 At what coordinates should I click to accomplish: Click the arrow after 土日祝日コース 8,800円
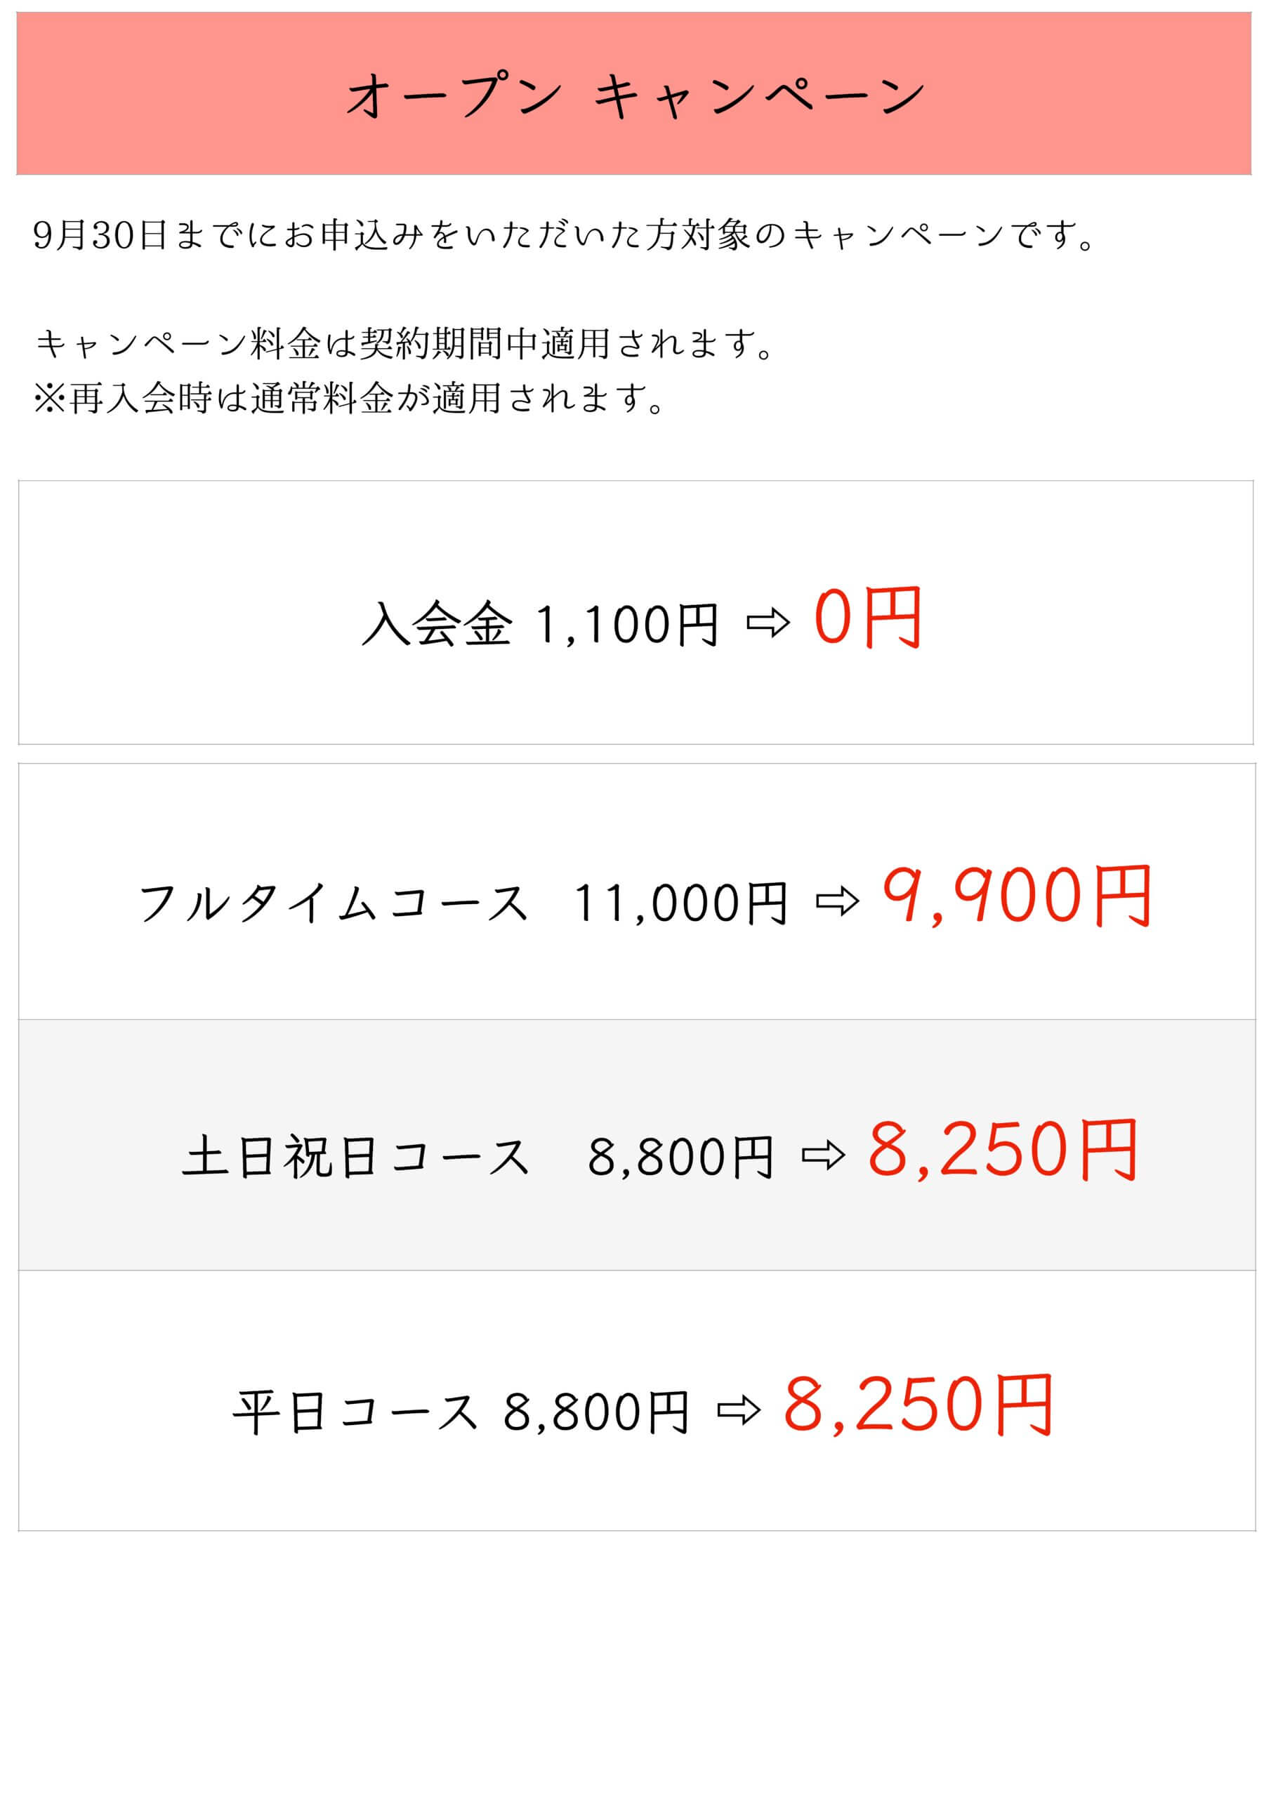(x=824, y=1155)
